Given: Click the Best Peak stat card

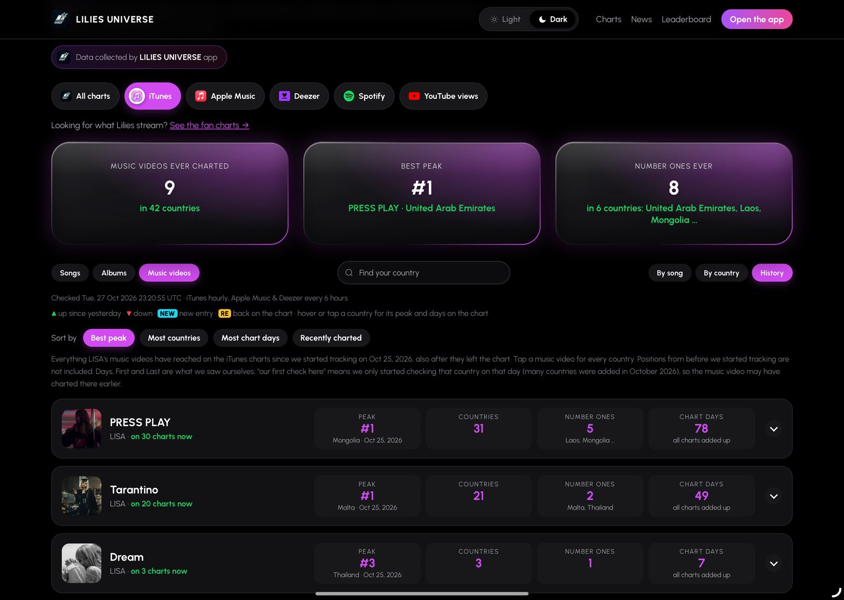Looking at the screenshot, I should coord(421,193).
